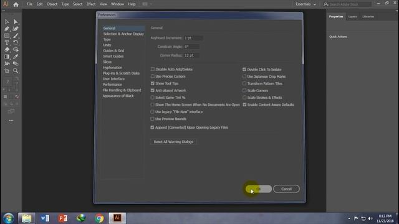Click the Keyboard Increment field
The image size is (399, 224).
point(193,38)
